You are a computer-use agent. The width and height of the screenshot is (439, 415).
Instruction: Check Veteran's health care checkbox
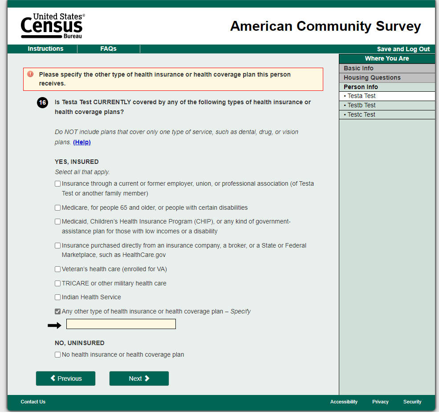click(x=58, y=269)
